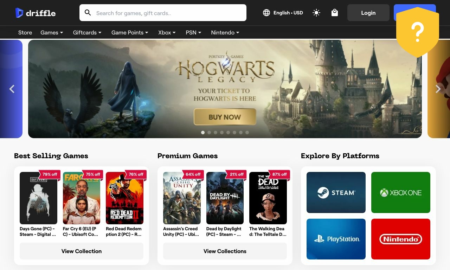Go to previous banner slide arrow
The height and width of the screenshot is (270, 450).
coord(12,89)
